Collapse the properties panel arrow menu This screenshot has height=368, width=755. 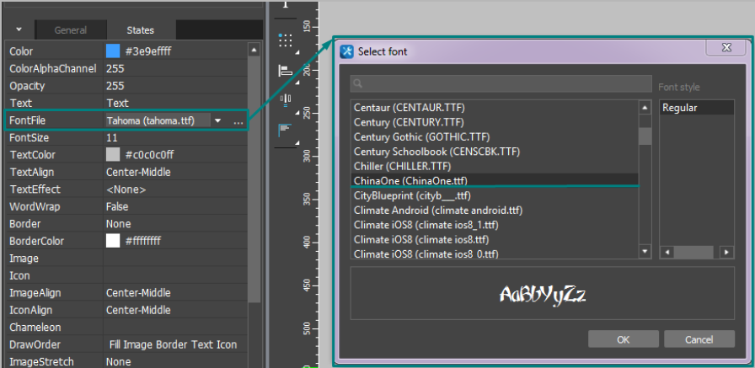click(19, 29)
